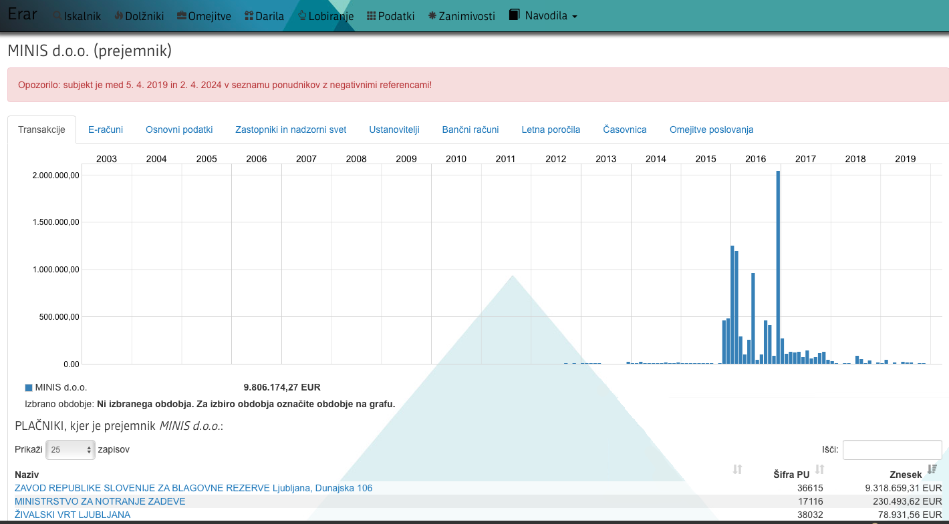Click the PU code 17116

tap(810, 501)
